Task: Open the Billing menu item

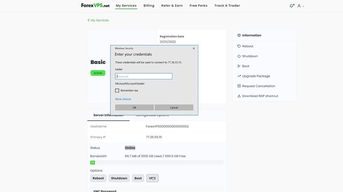Action: coord(149,6)
